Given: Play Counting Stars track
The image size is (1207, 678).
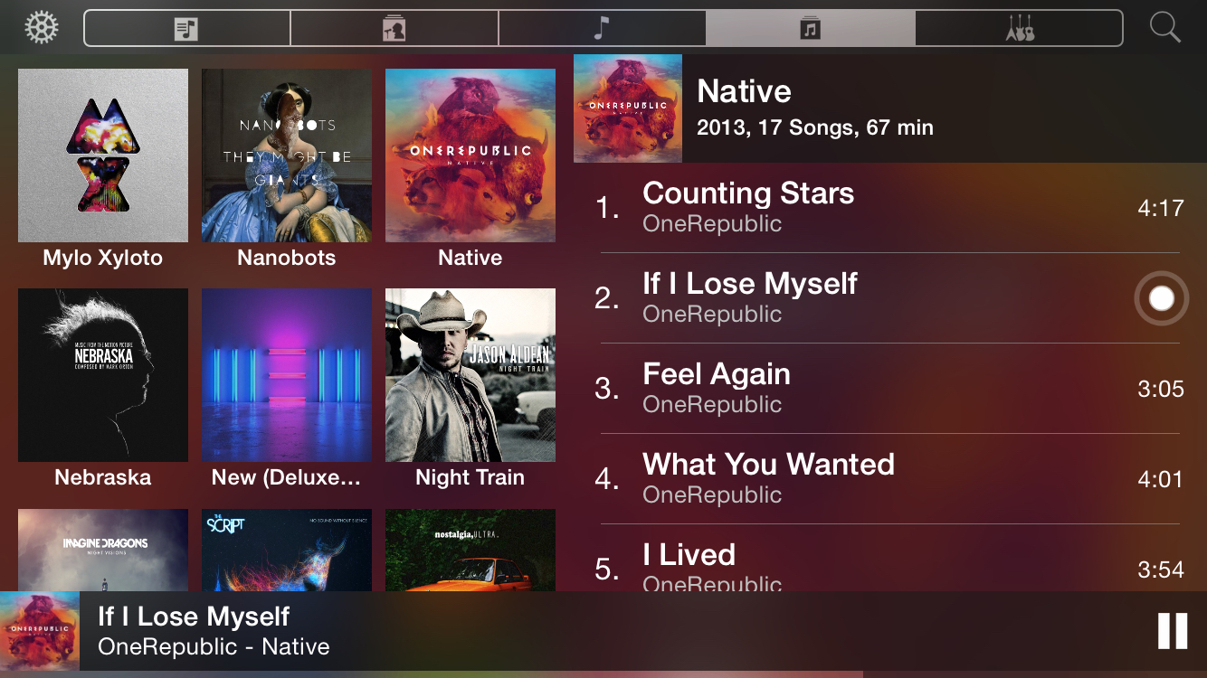Looking at the screenshot, I should point(890,208).
